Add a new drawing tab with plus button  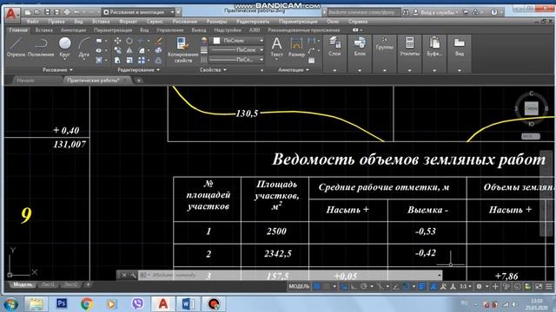139,81
